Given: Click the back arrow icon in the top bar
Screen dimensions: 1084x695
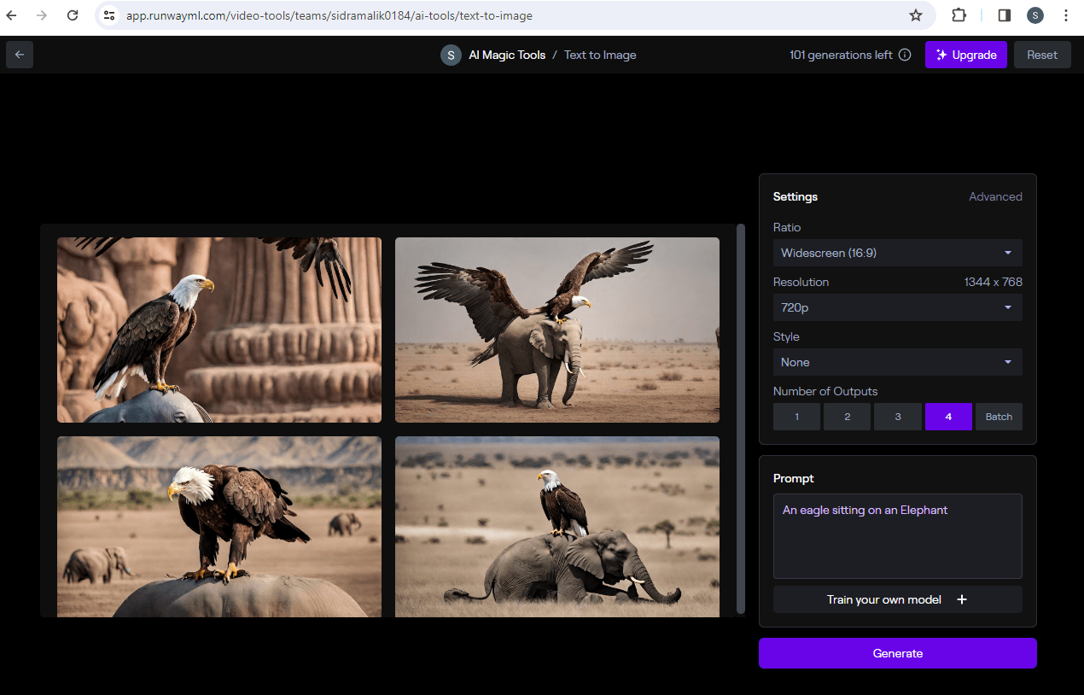Looking at the screenshot, I should pyautogui.click(x=19, y=55).
